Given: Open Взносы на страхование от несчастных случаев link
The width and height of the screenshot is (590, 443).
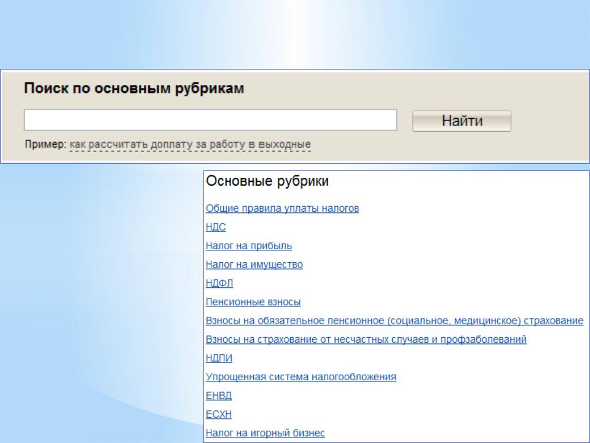Looking at the screenshot, I should (x=366, y=340).
